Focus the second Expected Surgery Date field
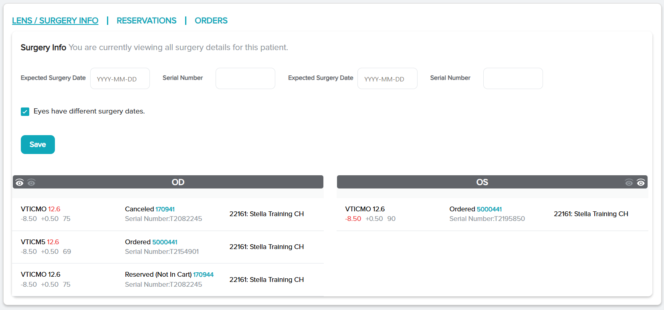 [x=387, y=79]
